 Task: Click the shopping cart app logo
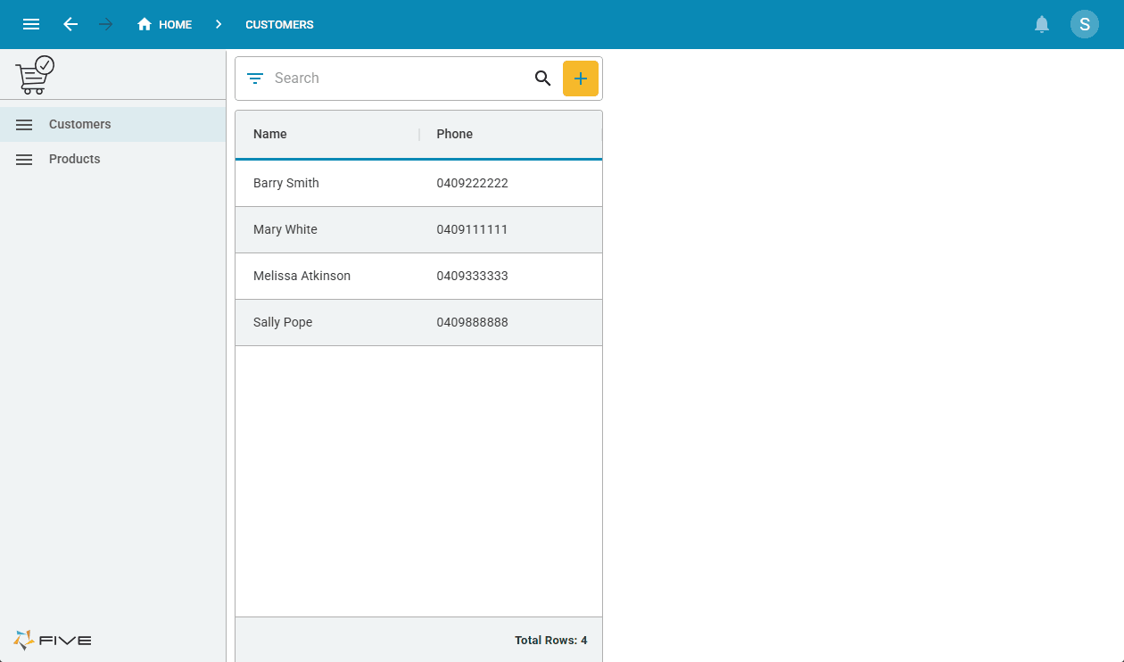click(x=35, y=75)
